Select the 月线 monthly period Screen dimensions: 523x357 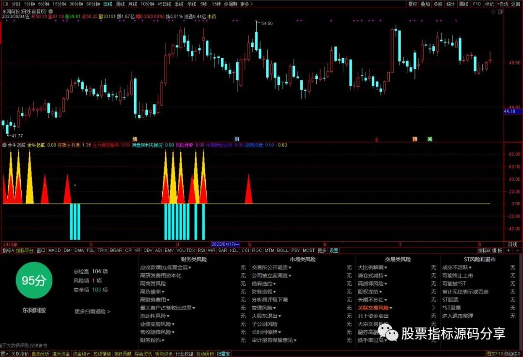point(133,4)
